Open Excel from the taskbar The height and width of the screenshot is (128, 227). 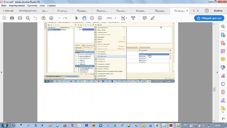115,125
